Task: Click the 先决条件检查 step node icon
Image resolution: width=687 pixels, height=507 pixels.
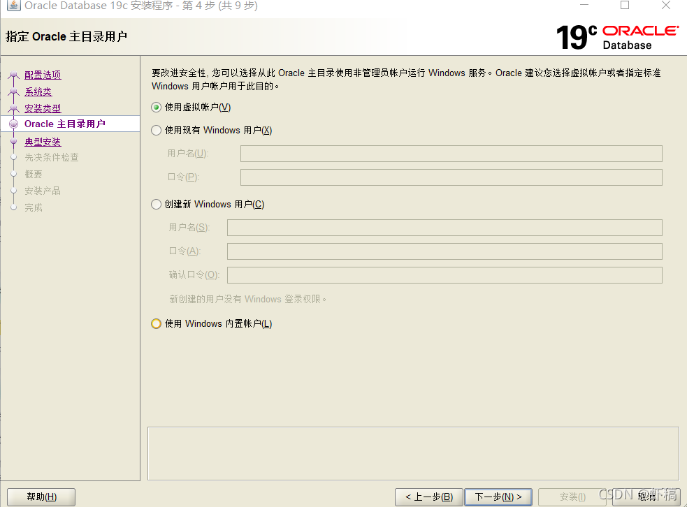Action: tap(14, 157)
